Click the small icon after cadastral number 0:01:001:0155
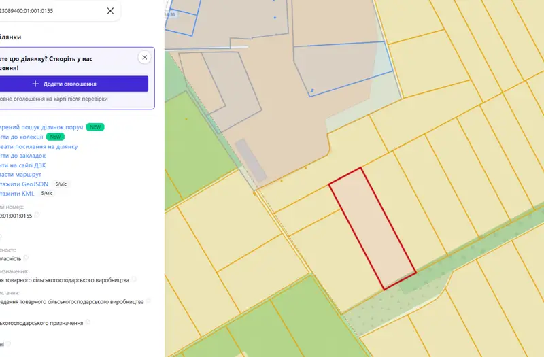The height and width of the screenshot is (357, 544). click(37, 215)
